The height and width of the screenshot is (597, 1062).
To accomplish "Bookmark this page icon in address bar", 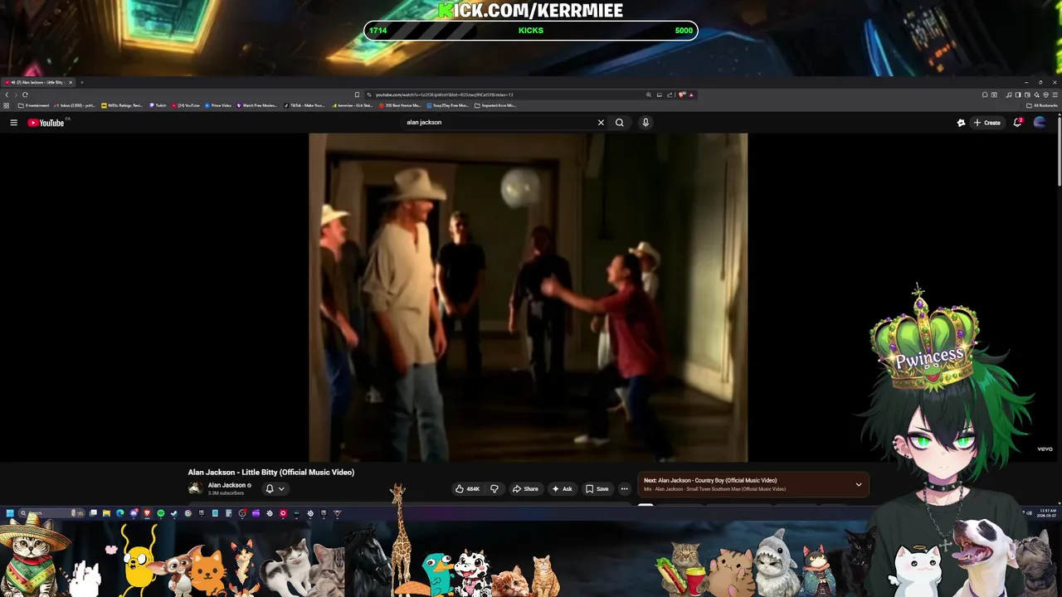I will pos(357,95).
